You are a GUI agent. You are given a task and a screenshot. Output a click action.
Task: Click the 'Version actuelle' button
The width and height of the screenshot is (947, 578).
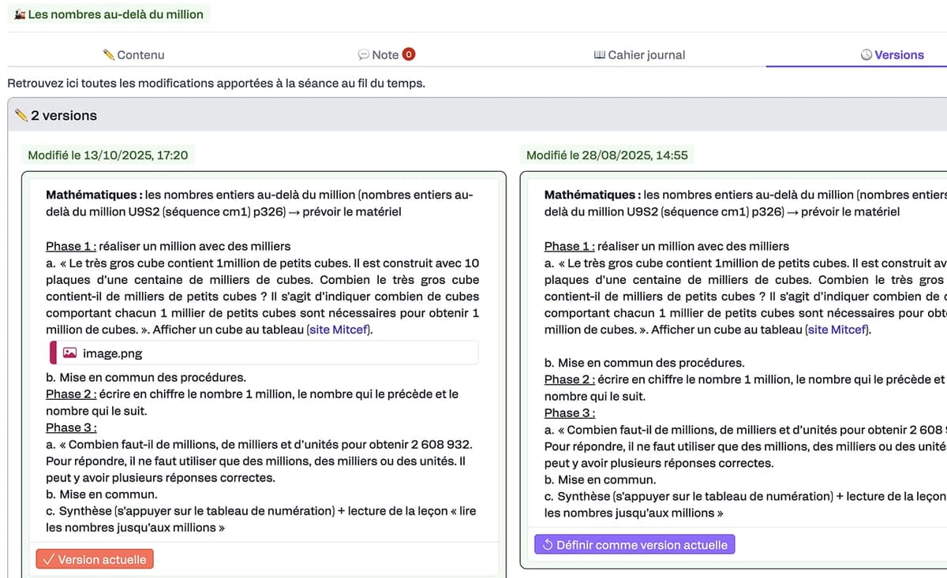click(95, 559)
